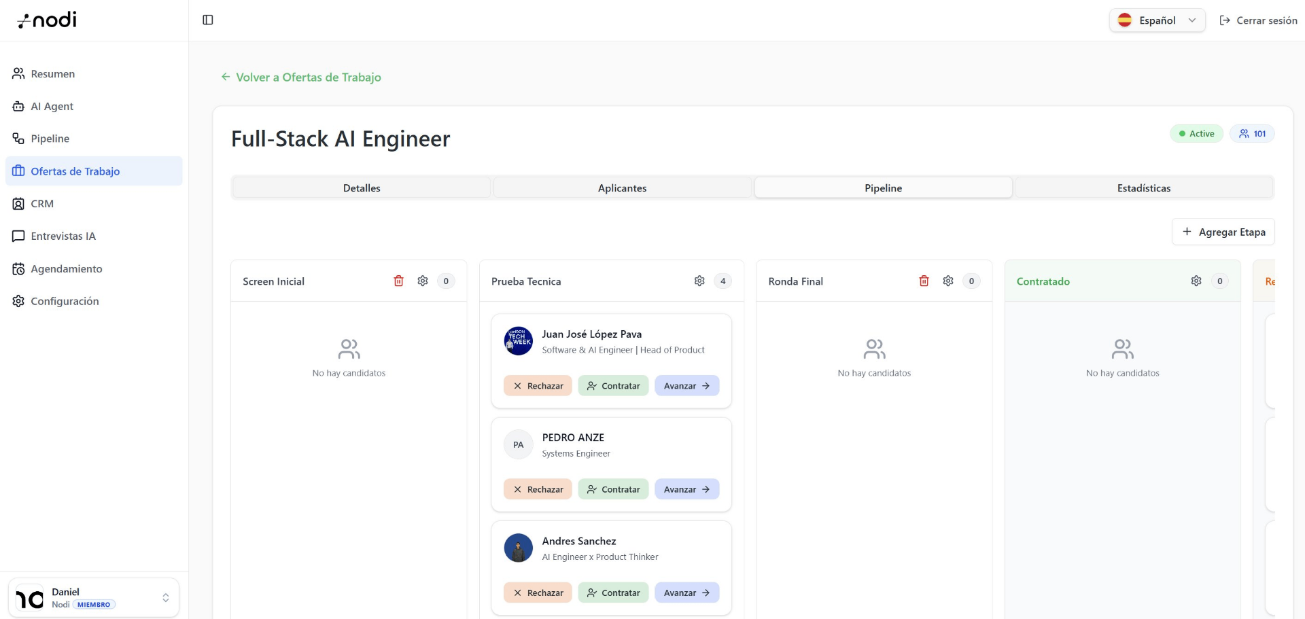The image size is (1305, 619).
Task: Open Entrevistas IA
Action: point(94,236)
